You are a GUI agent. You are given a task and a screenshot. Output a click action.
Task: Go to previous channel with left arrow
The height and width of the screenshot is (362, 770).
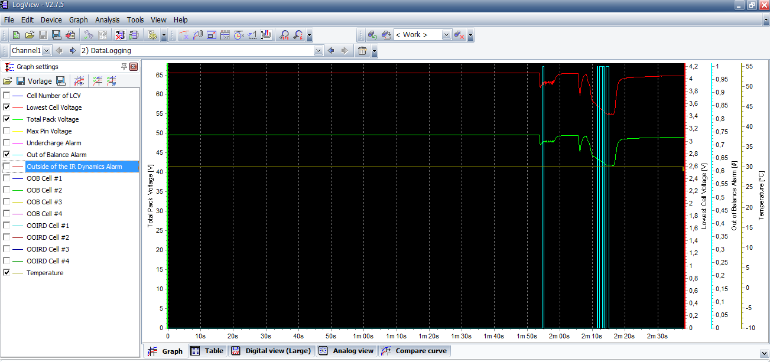60,51
